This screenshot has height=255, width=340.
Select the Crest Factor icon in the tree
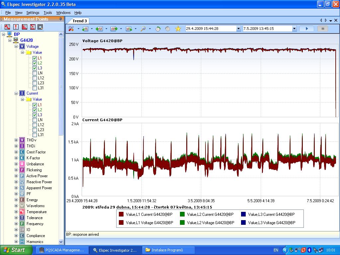tap(22, 152)
